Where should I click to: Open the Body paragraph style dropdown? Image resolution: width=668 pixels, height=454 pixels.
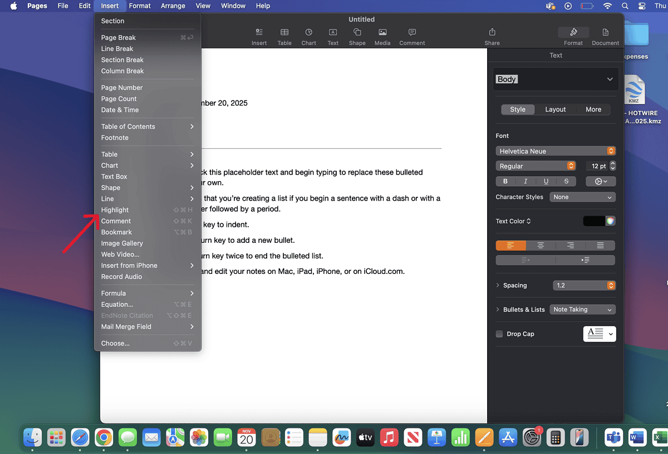(556, 79)
